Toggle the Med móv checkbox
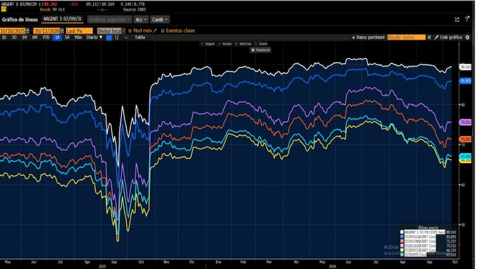Viewport: 477px width, 269px height. point(130,31)
